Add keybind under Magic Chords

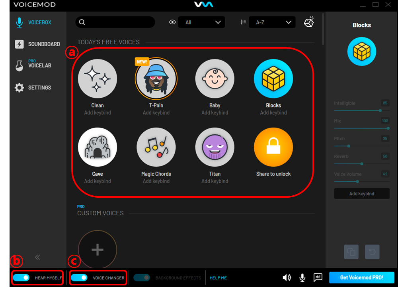pyautogui.click(x=156, y=181)
